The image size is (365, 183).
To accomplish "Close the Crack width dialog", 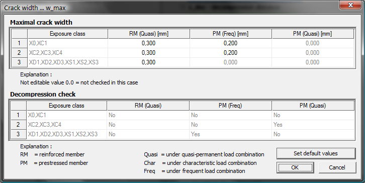I will [350, 5].
